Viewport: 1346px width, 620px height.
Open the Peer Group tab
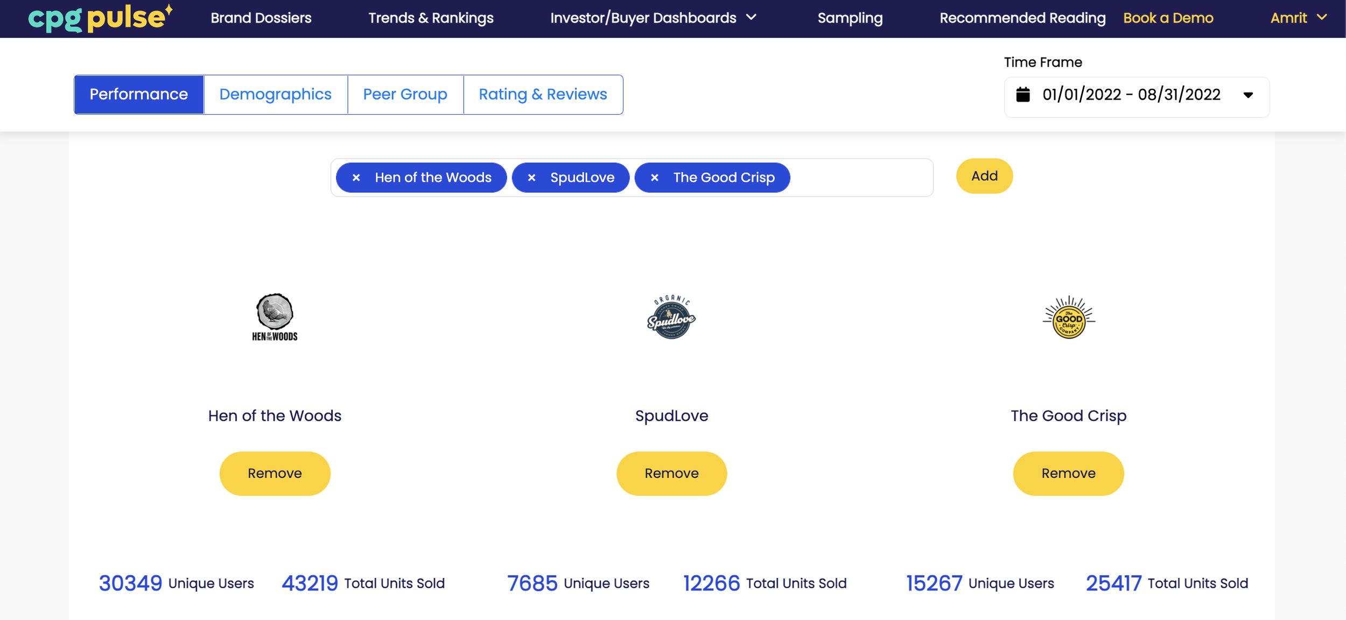click(405, 95)
